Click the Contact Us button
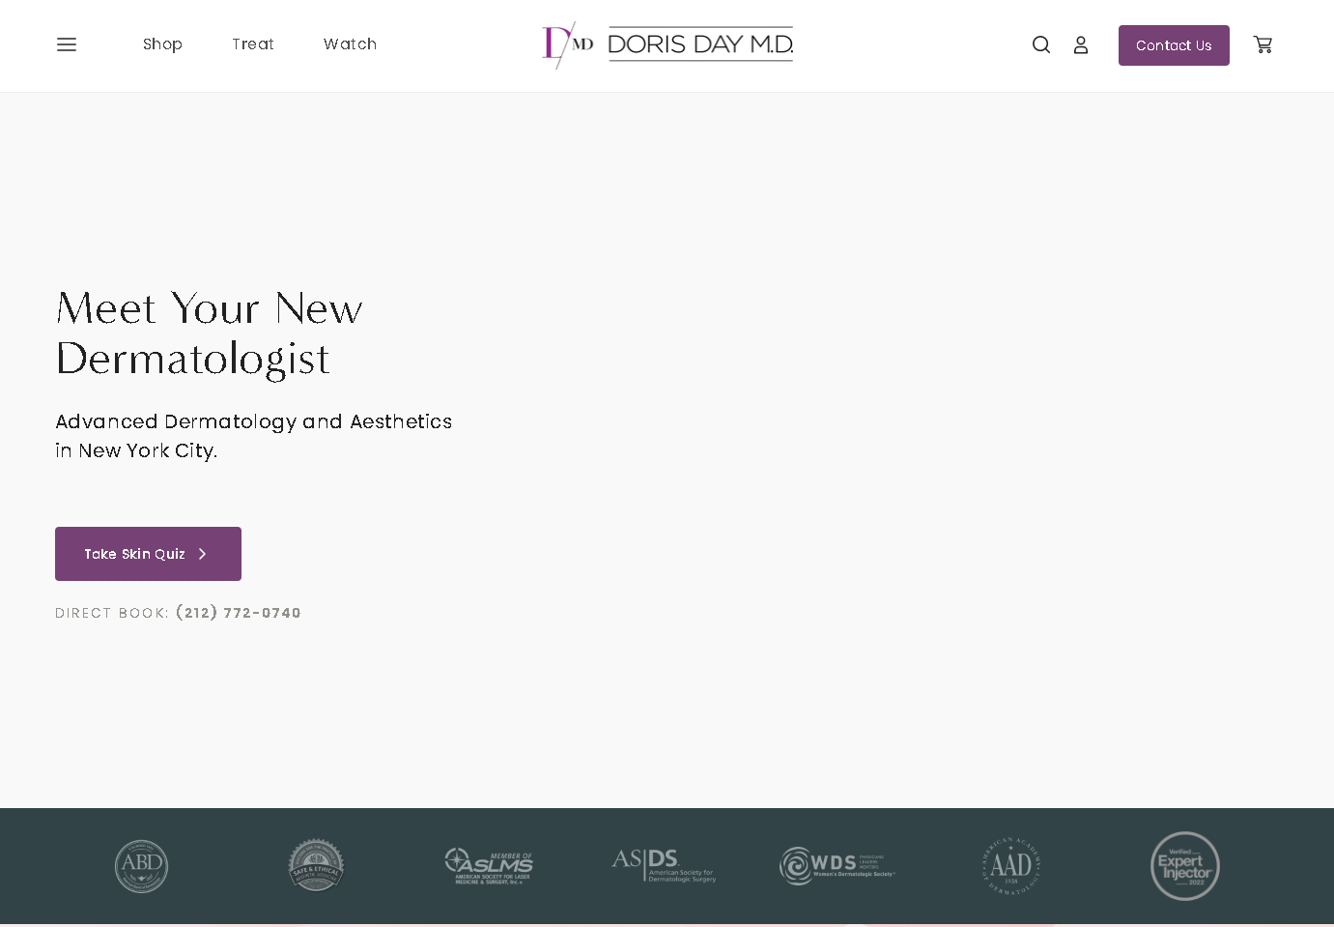1334x927 pixels. [x=1174, y=45]
